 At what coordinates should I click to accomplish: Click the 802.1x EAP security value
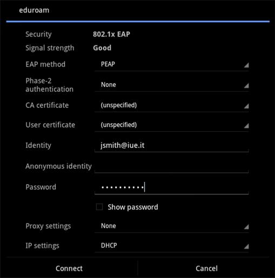tap(111, 34)
